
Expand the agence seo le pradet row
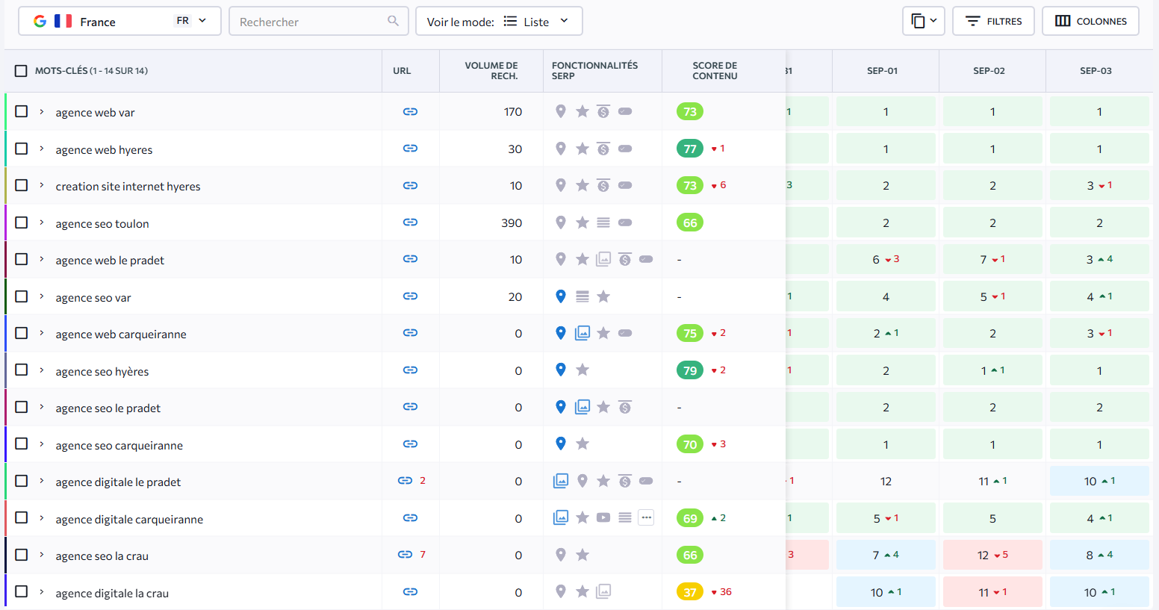tap(42, 407)
